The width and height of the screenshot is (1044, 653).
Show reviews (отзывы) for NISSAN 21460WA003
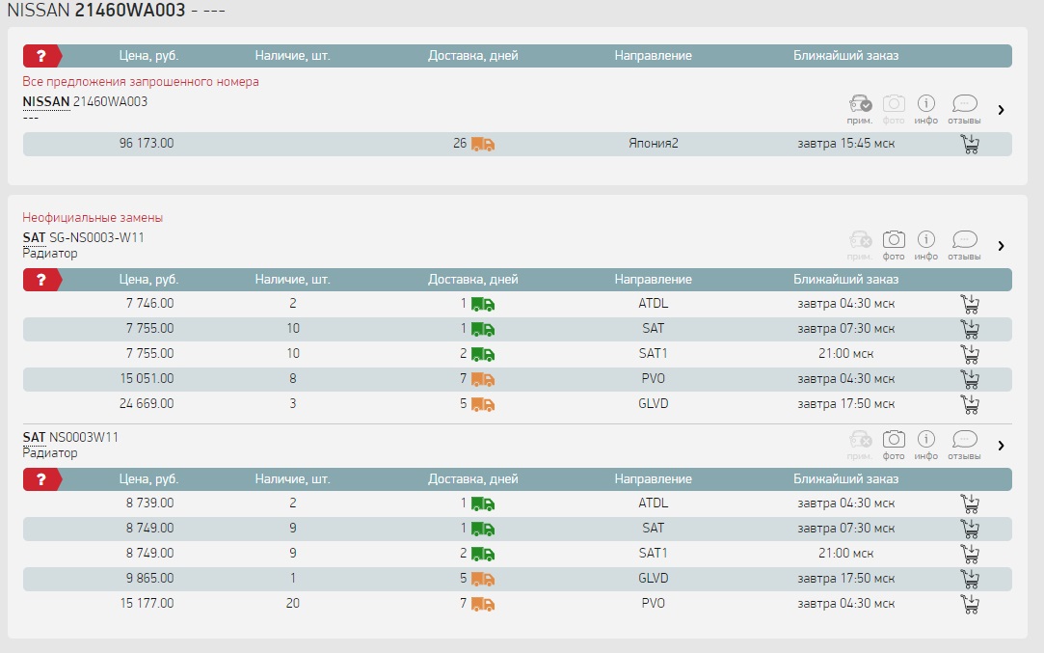point(964,109)
